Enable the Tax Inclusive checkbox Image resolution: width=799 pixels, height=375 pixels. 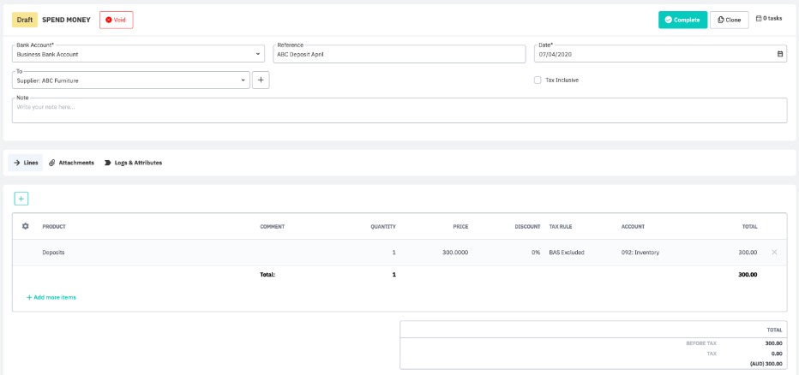(x=538, y=80)
